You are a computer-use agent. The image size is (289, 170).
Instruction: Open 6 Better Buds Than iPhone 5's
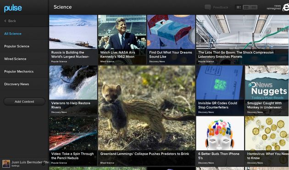220,141
